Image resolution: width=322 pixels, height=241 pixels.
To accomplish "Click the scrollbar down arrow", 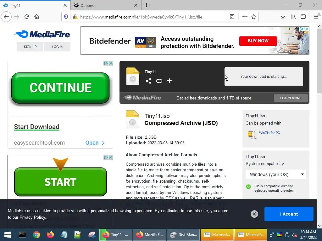I will [319, 226].
